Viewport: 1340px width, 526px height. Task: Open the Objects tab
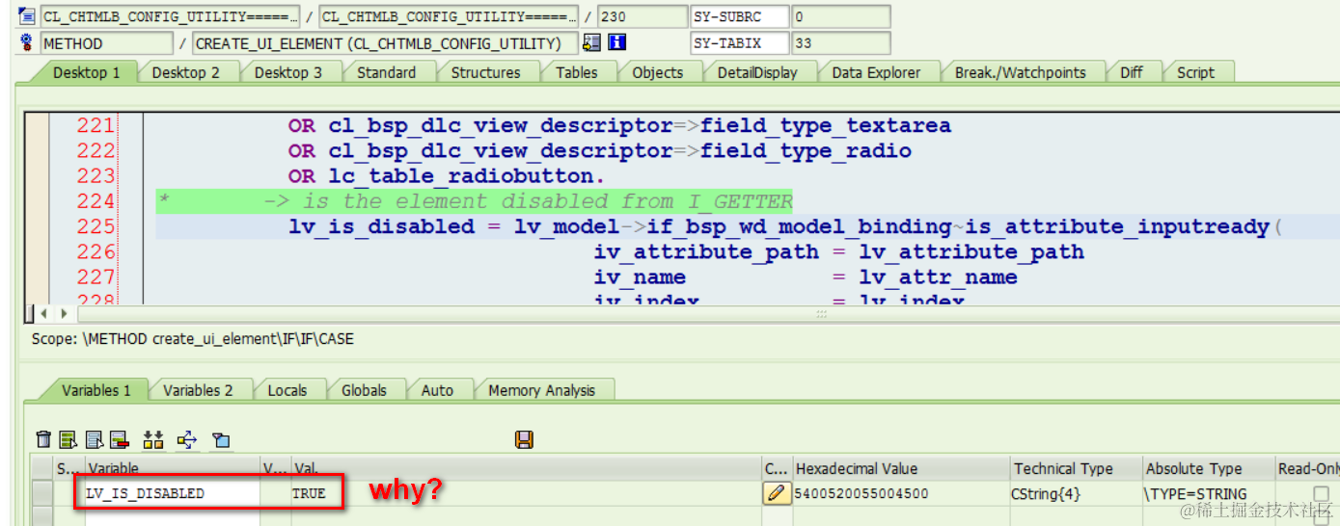click(x=658, y=72)
